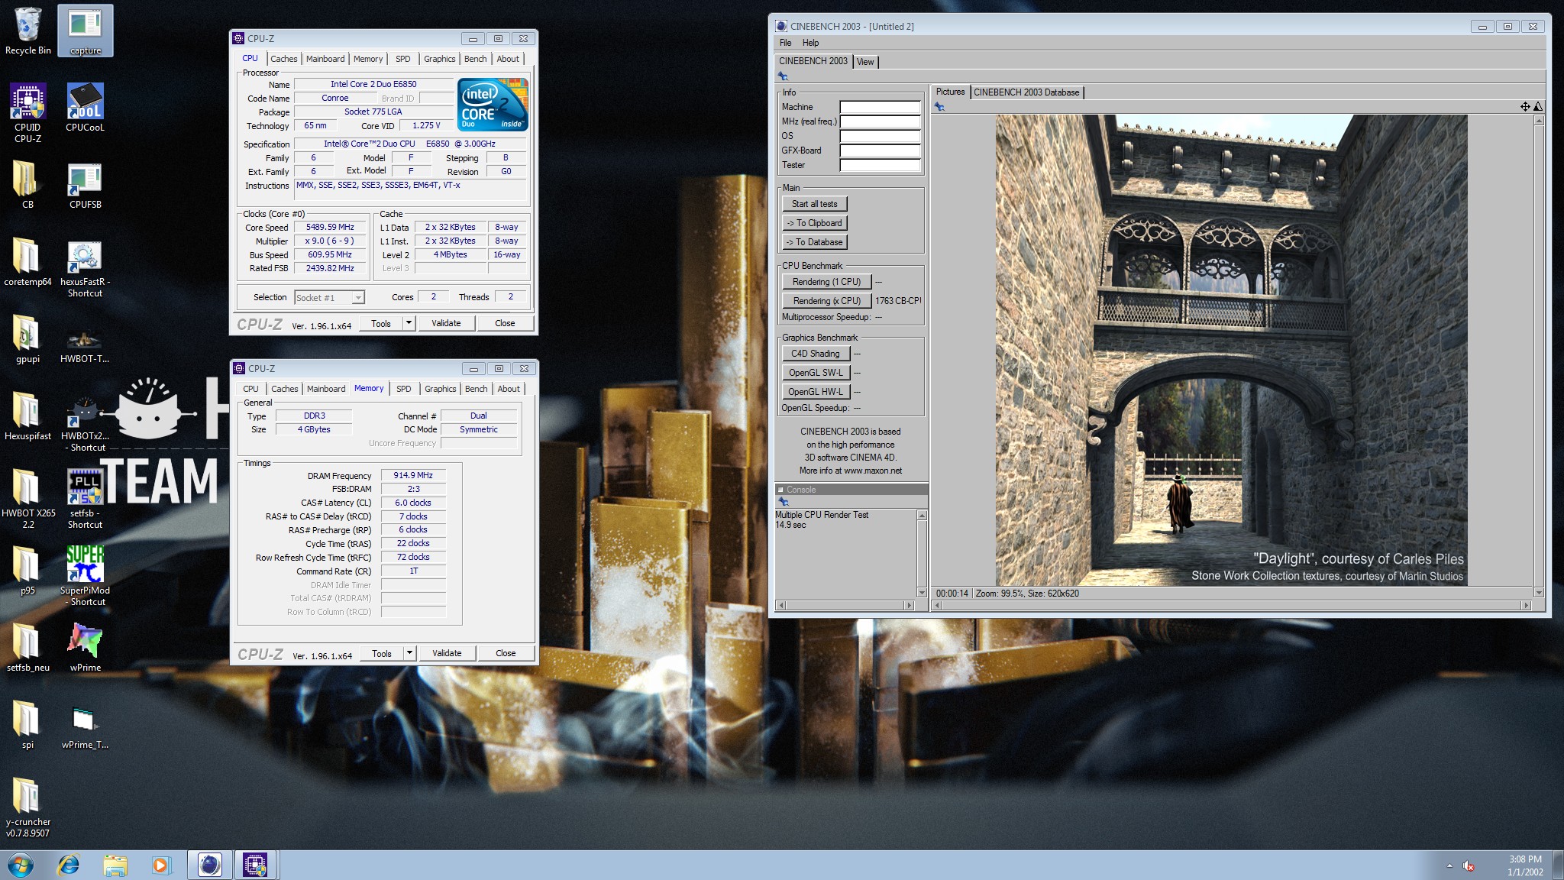
Task: Open the wPrime_T desktop icon
Action: pyautogui.click(x=85, y=725)
